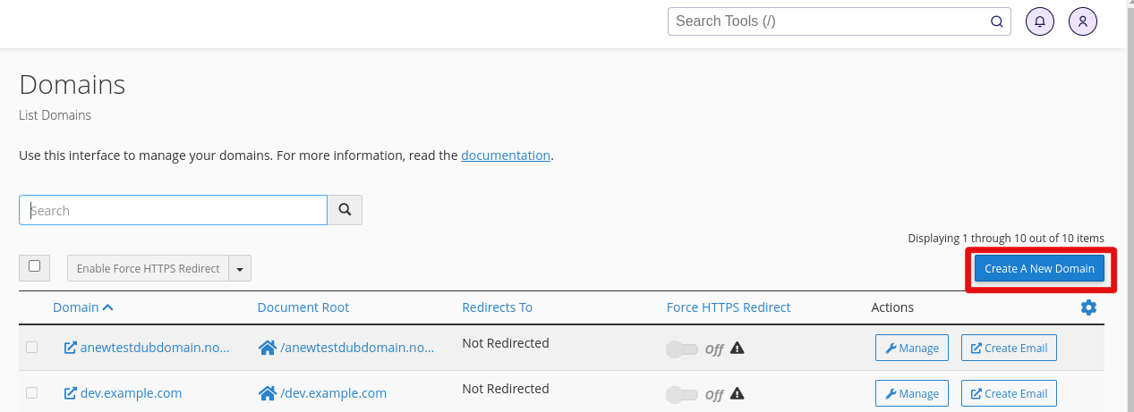Sort by Document Root column header
1134x412 pixels.
303,307
